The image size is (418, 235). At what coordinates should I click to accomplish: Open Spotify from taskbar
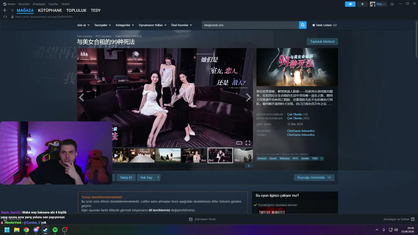tap(55, 230)
